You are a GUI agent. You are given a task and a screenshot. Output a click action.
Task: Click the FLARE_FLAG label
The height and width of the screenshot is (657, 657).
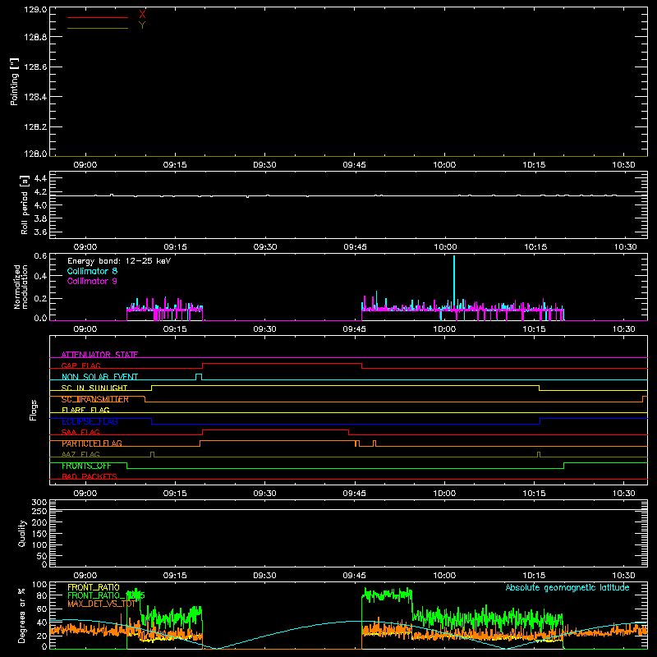point(85,410)
